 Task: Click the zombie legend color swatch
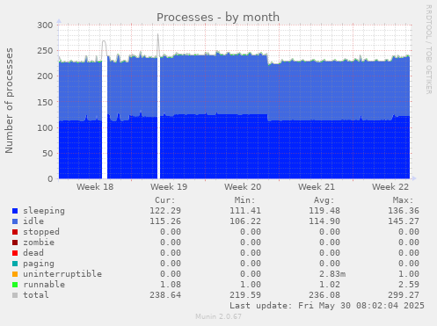click(x=15, y=243)
